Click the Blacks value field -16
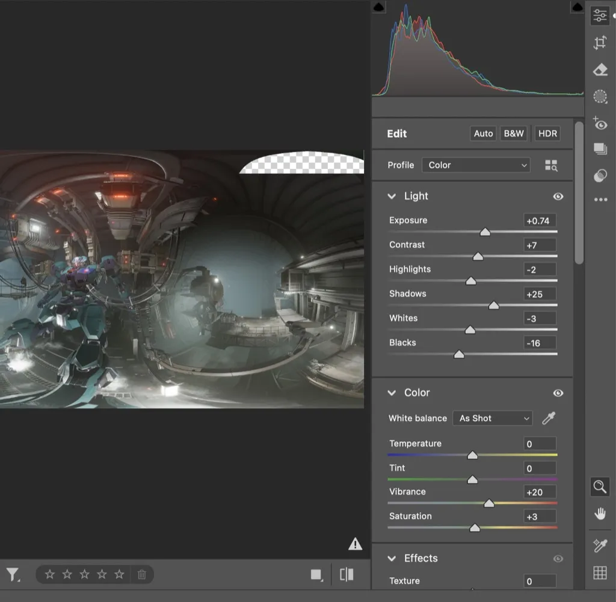The image size is (616, 602). click(540, 343)
